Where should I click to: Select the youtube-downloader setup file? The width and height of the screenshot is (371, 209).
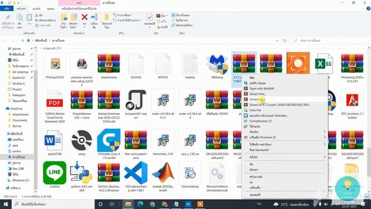pos(82,70)
